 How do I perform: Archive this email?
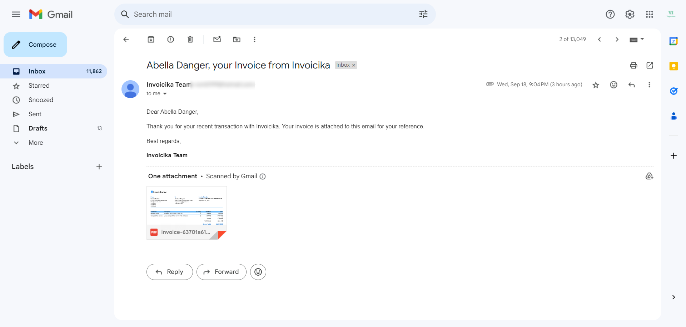pos(151,39)
